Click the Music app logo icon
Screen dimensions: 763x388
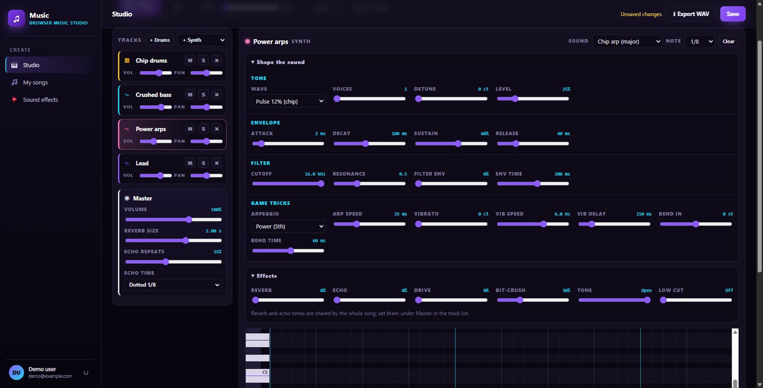point(16,19)
